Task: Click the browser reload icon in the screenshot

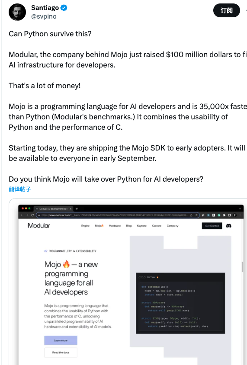Action: click(32, 215)
